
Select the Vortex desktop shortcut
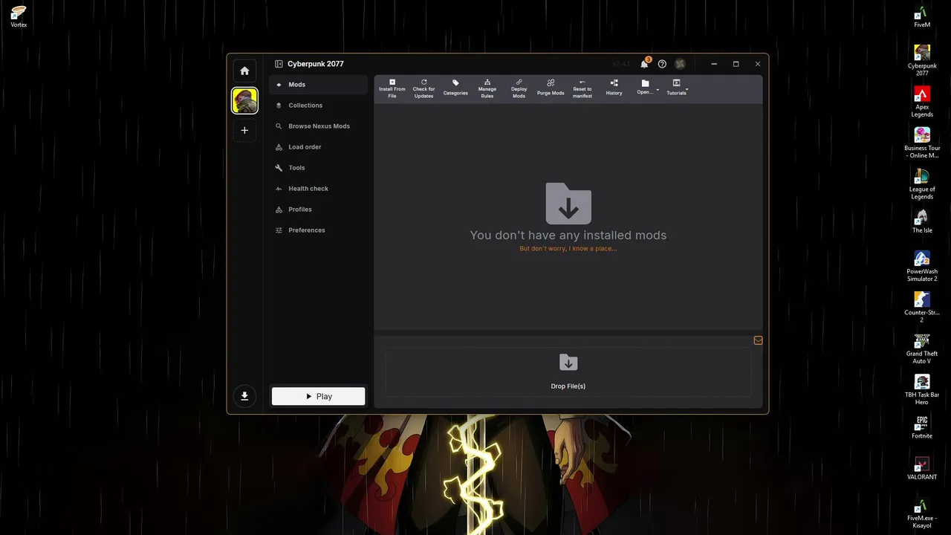click(19, 16)
